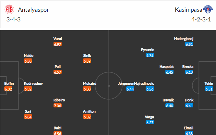
Task: Click Jørgensen's 6.44 rating
Action: coord(130,89)
